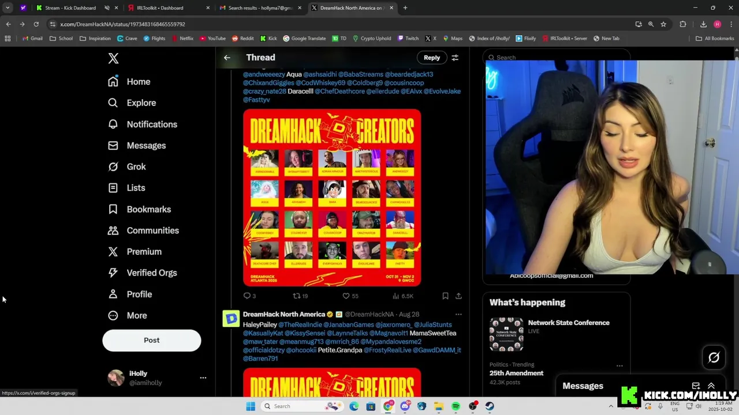Screen dimensions: 739x415
Task: Focus the X Search field
Action: point(557,57)
